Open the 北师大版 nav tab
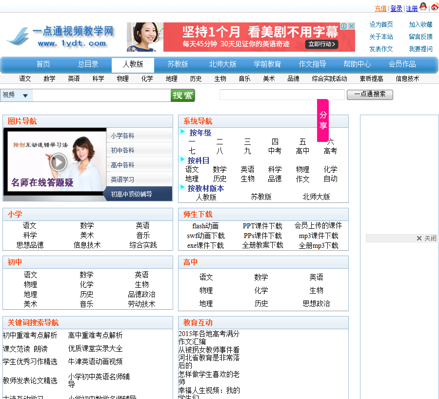439x399 pixels. pyautogui.click(x=222, y=64)
